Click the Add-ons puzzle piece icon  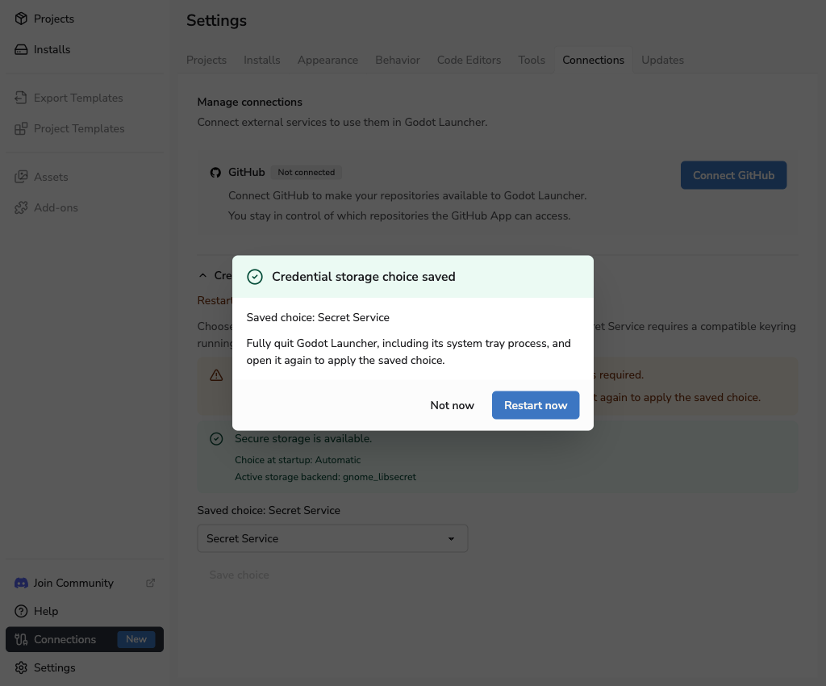(x=21, y=207)
